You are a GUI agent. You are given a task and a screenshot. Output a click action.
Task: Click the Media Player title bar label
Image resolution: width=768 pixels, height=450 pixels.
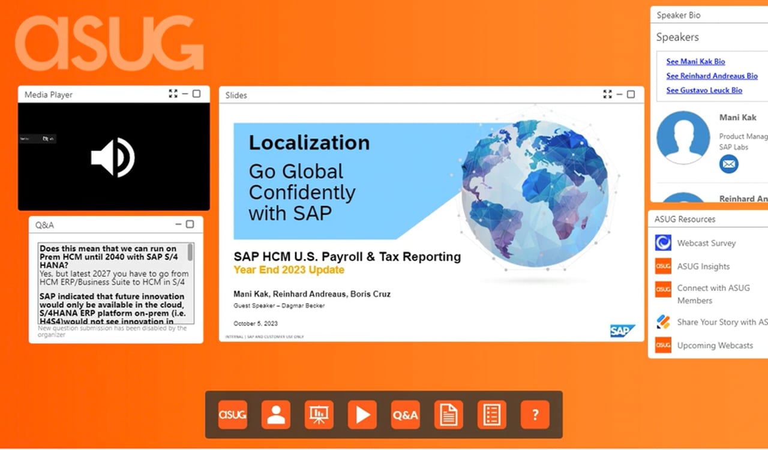49,95
